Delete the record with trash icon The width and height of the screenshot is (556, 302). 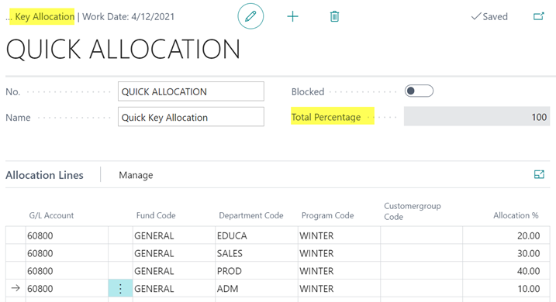pos(334,16)
